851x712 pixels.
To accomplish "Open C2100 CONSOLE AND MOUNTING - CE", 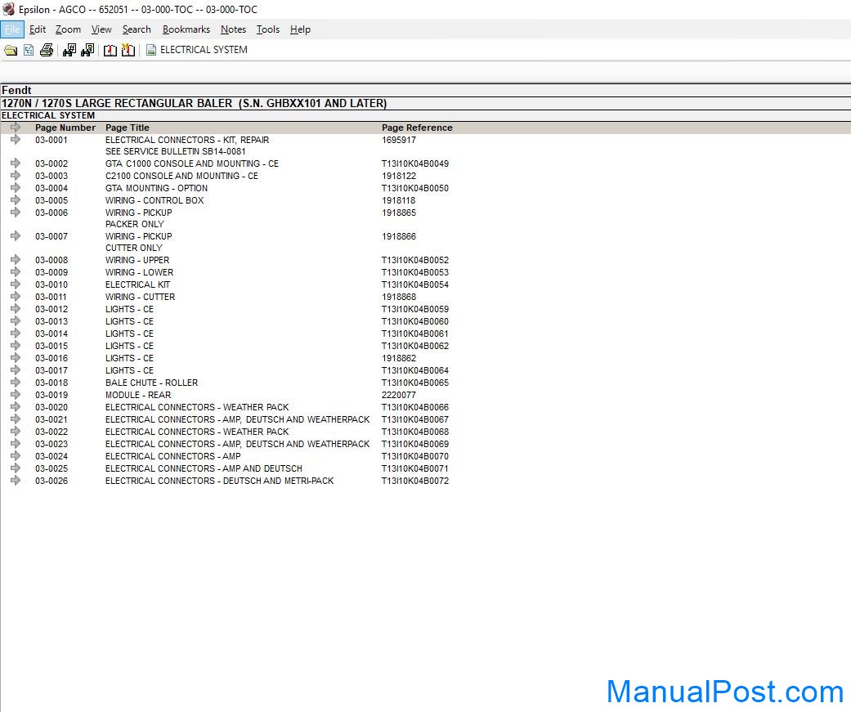I will pos(181,176).
